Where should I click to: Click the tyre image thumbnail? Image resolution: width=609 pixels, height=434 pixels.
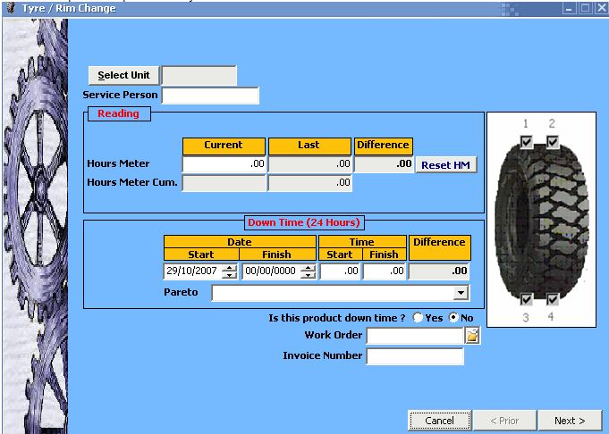[x=539, y=220]
